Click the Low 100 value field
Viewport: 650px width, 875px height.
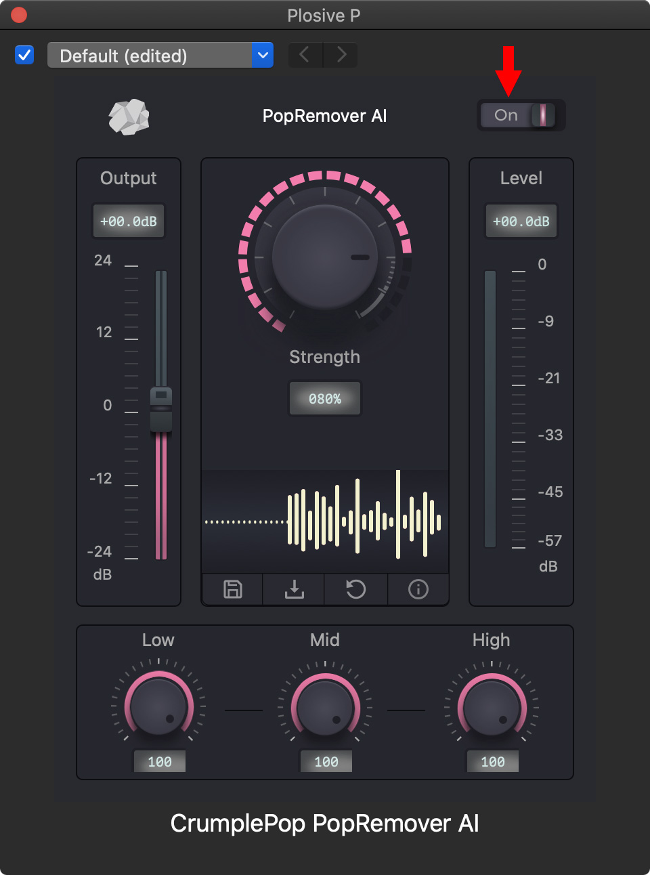tap(160, 762)
